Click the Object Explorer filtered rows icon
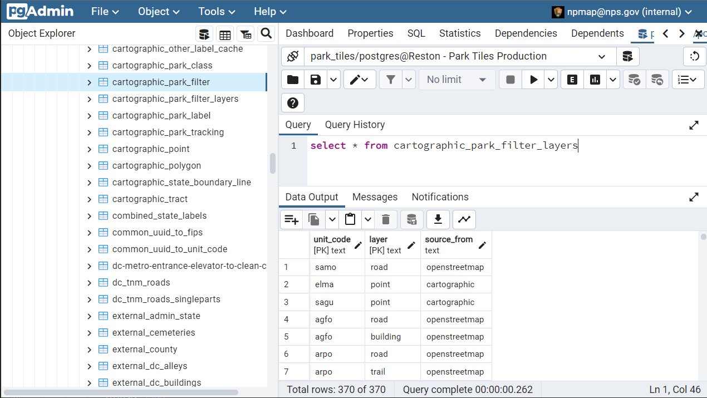 246,35
